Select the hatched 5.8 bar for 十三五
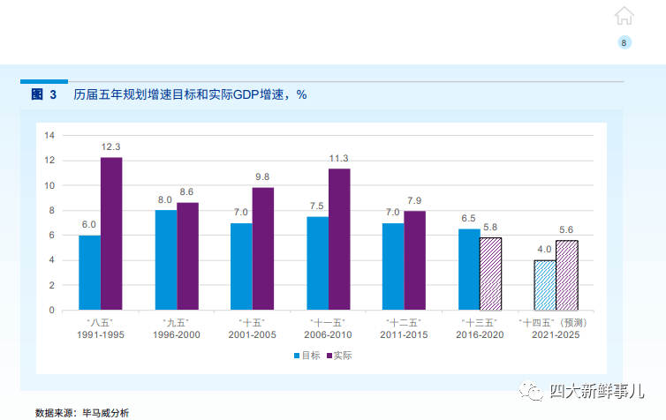 (491, 274)
